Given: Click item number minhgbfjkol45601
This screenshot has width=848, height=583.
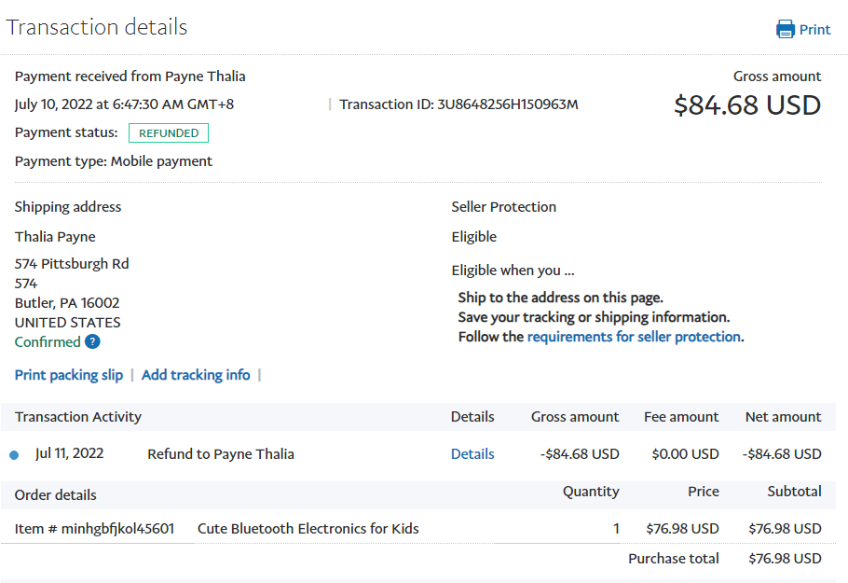Looking at the screenshot, I should point(94,529).
